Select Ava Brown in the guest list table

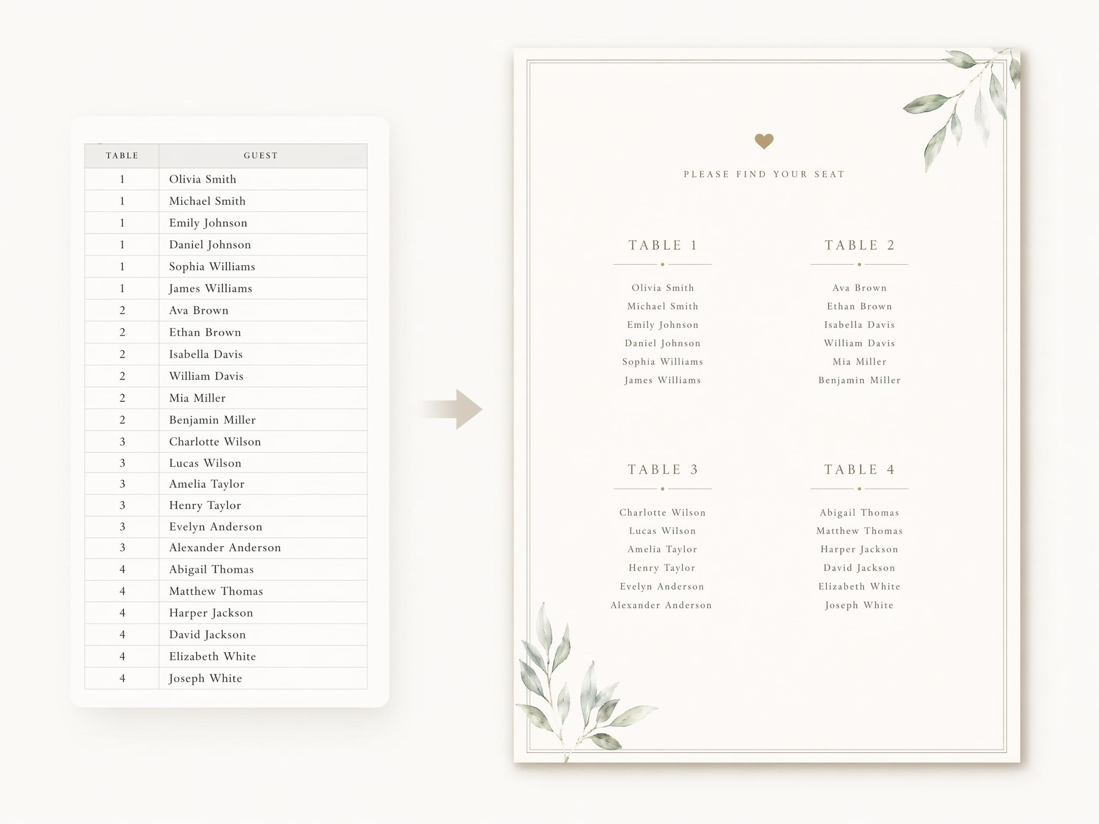(199, 310)
